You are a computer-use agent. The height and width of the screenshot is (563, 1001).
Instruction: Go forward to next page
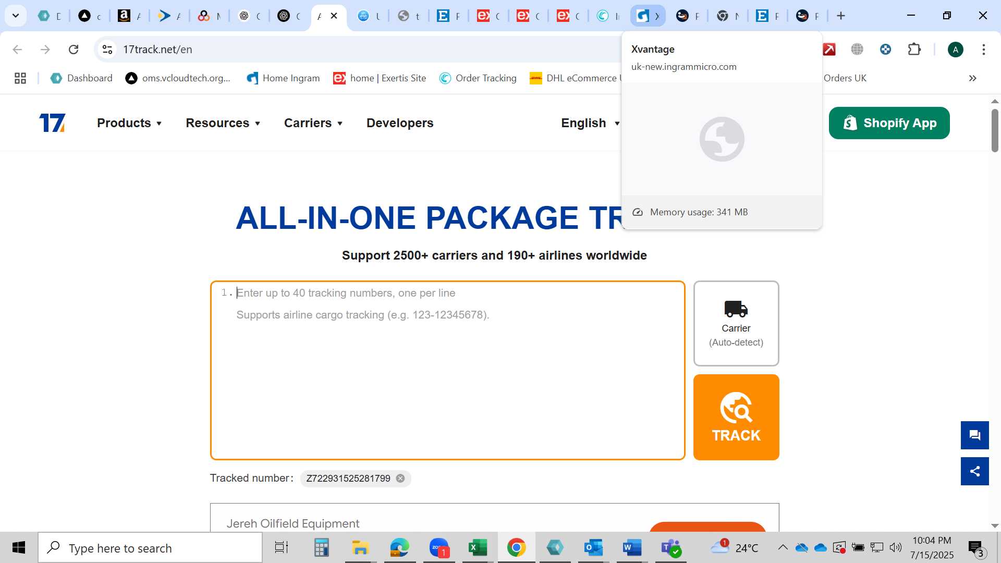click(45, 50)
